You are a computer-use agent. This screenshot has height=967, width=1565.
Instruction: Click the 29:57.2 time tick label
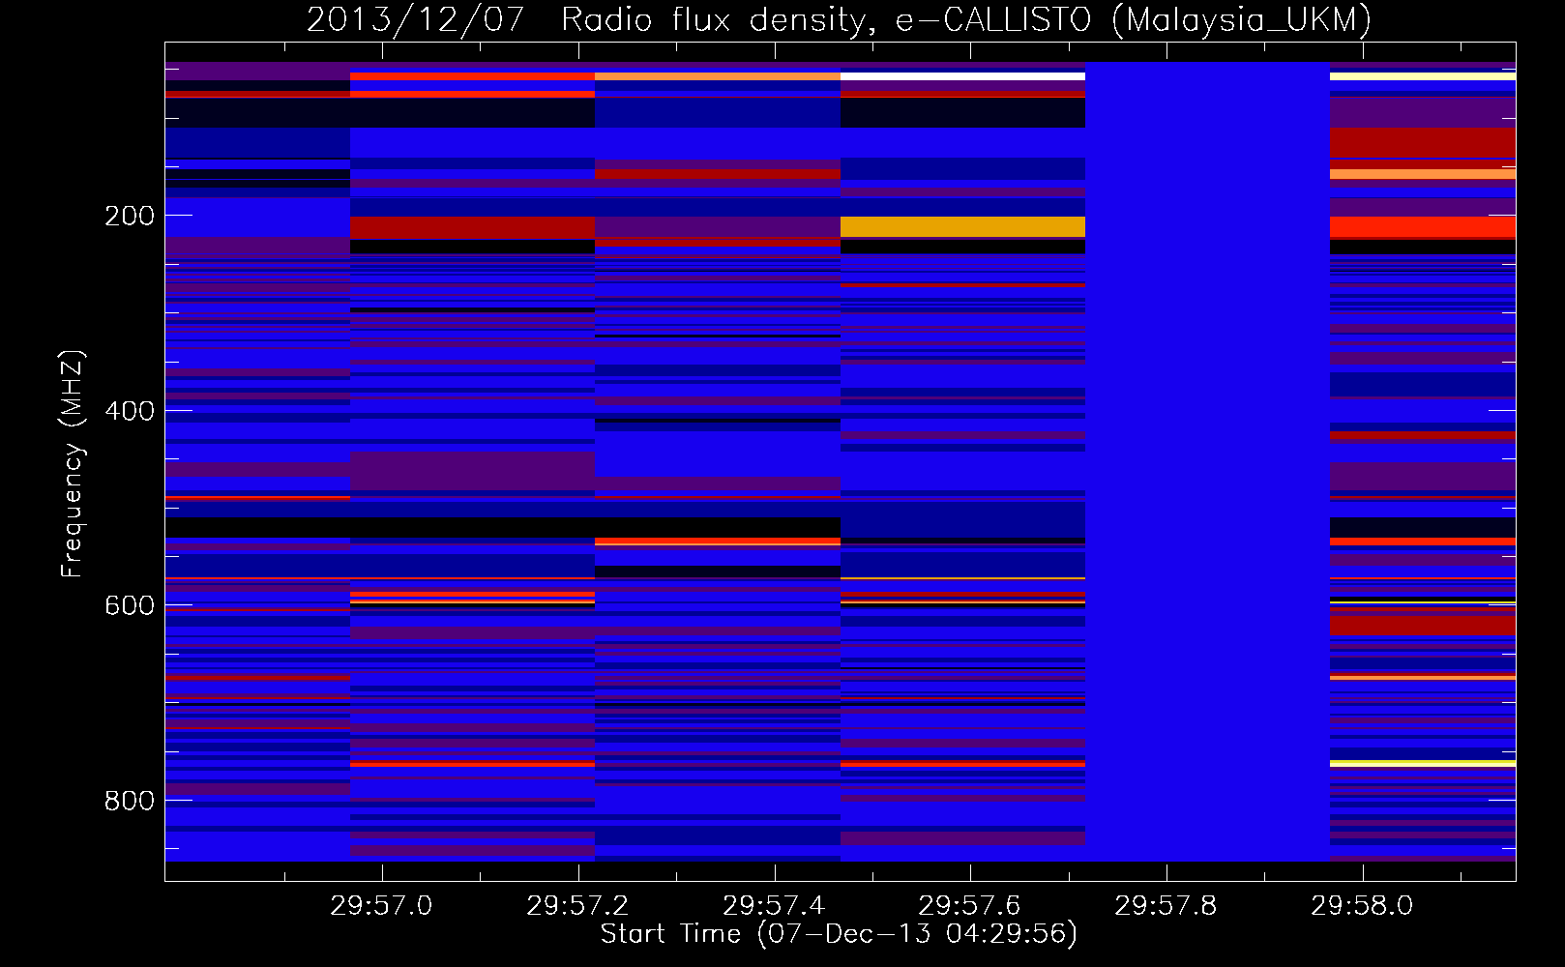[x=577, y=905]
